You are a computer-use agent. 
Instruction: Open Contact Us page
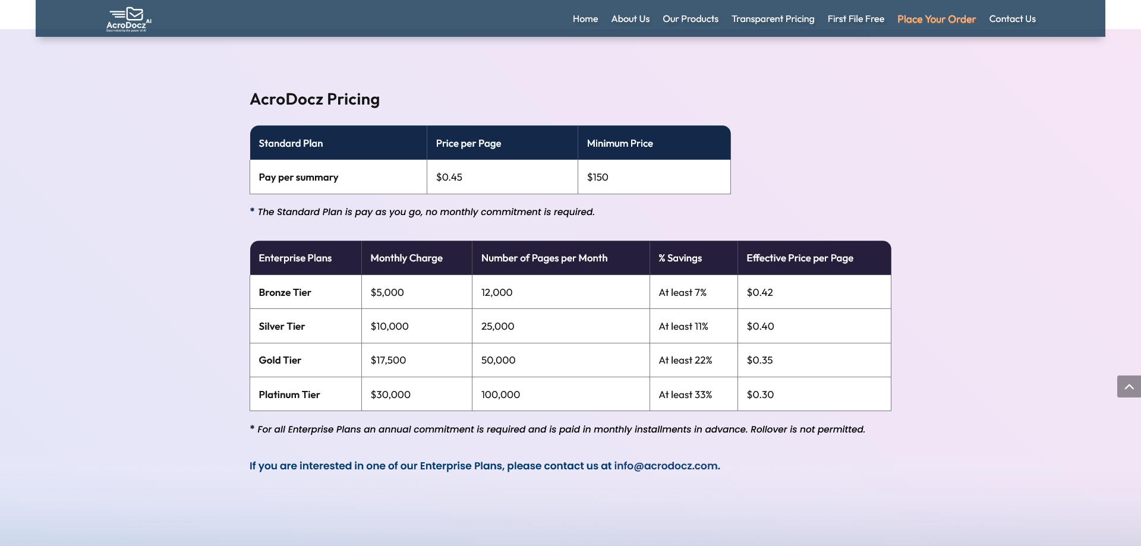(1013, 19)
